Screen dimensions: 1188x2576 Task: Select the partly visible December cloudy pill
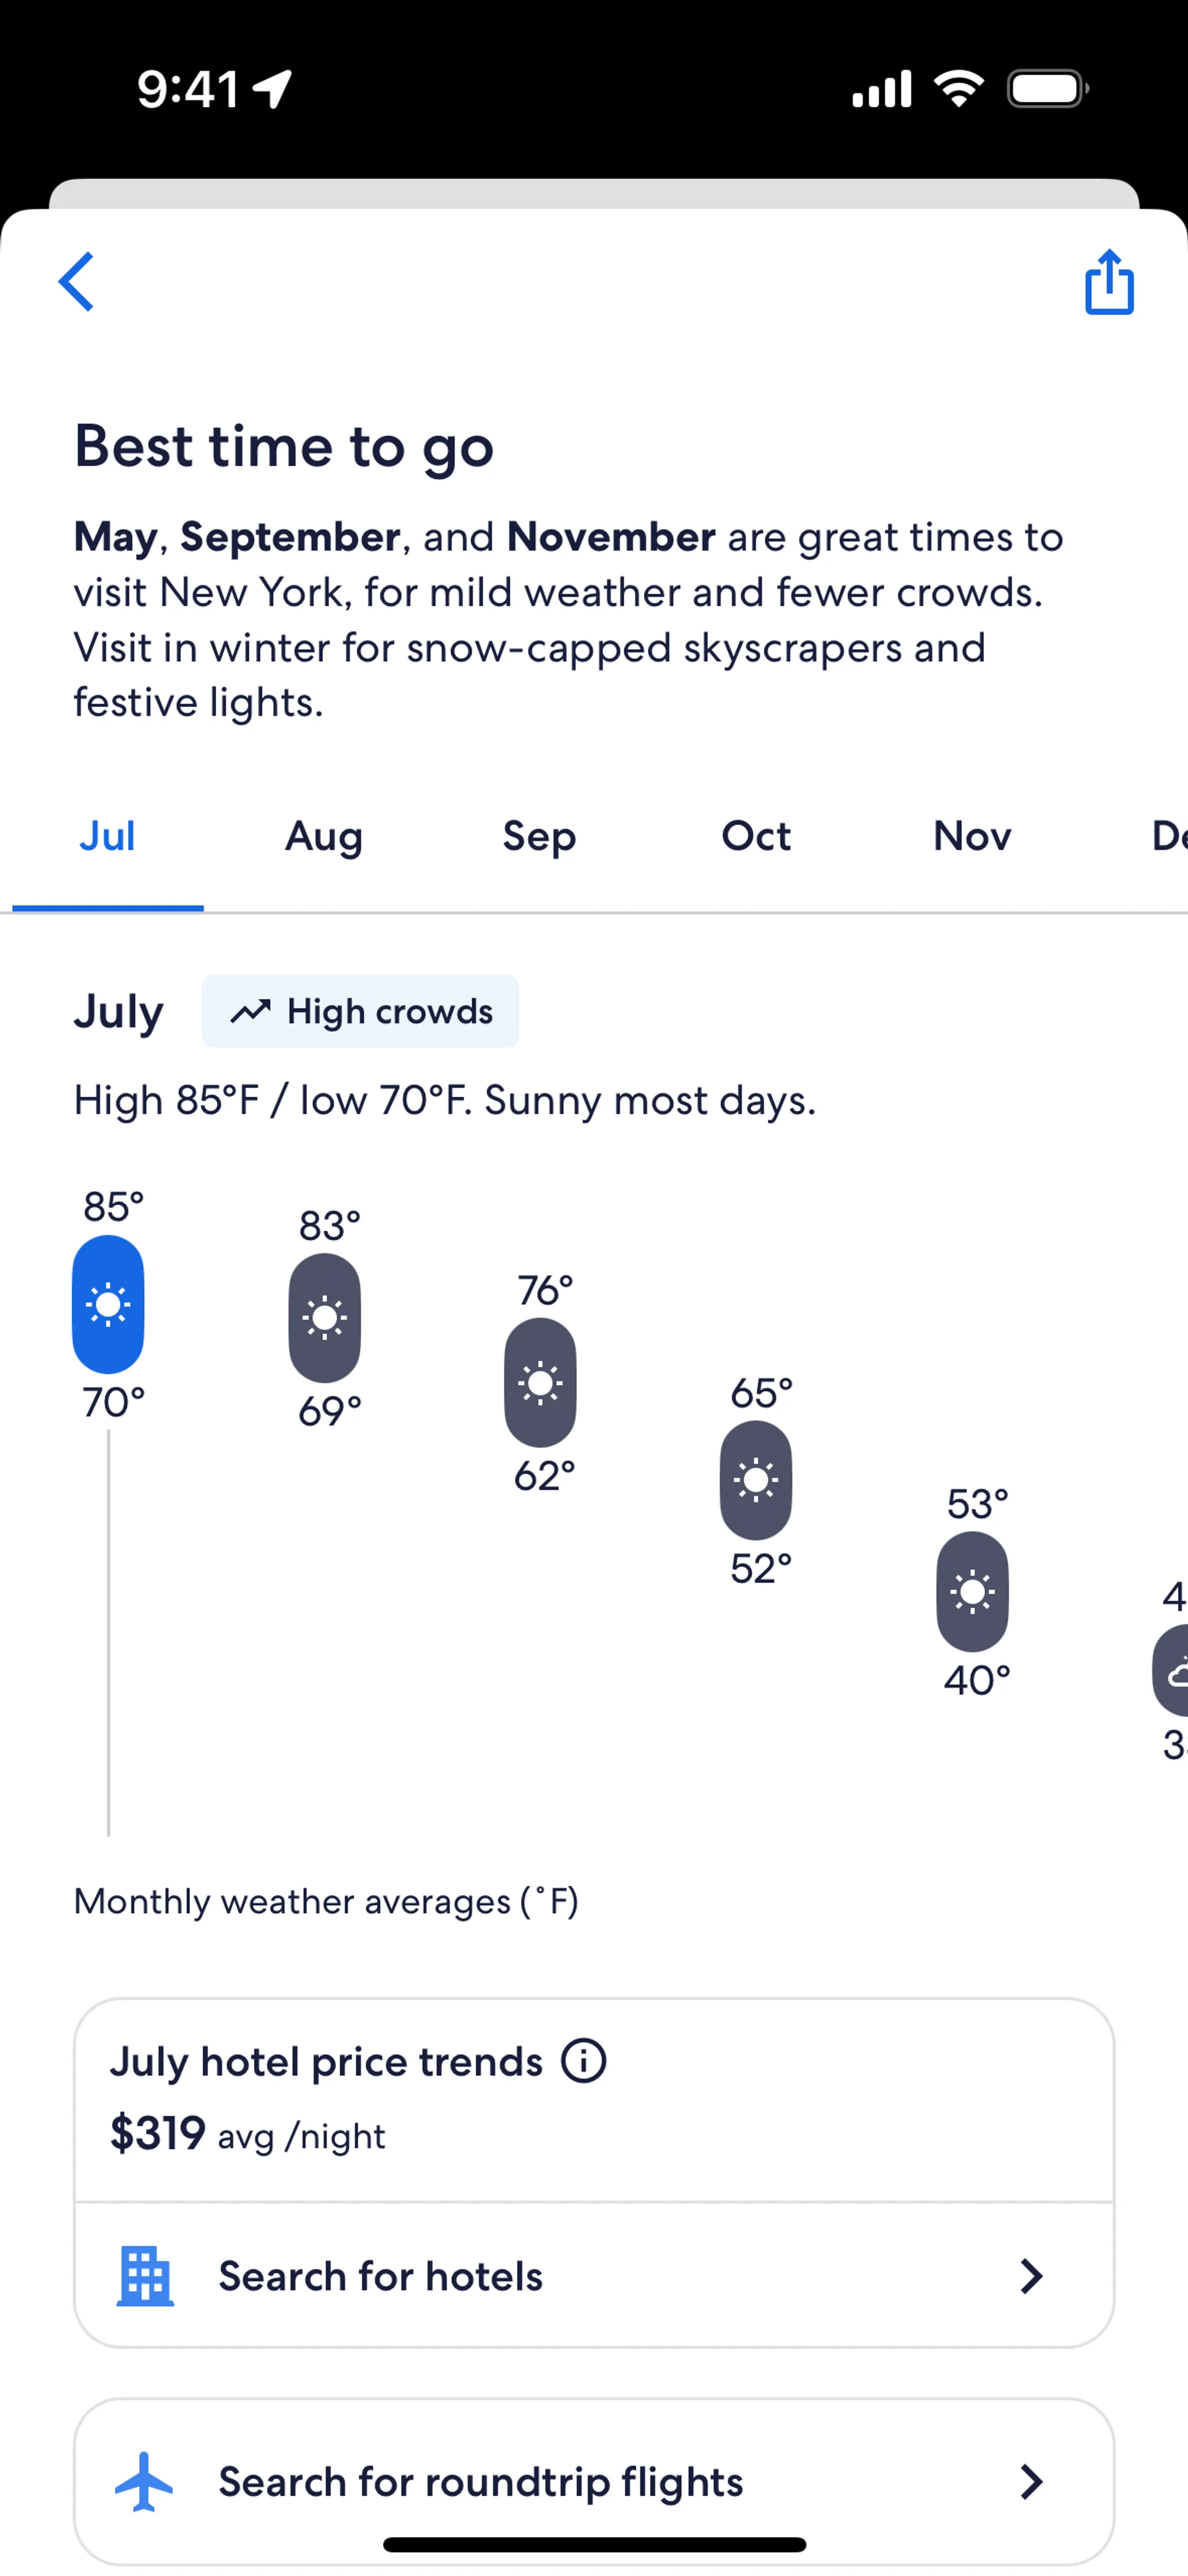1171,1670
